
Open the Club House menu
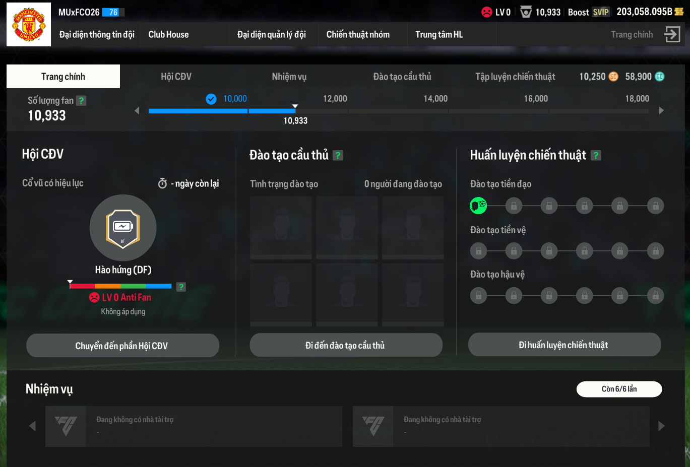(x=168, y=34)
